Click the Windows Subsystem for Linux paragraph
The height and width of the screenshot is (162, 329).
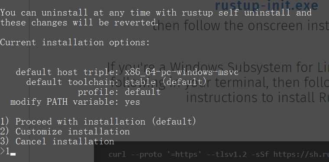[218, 82]
